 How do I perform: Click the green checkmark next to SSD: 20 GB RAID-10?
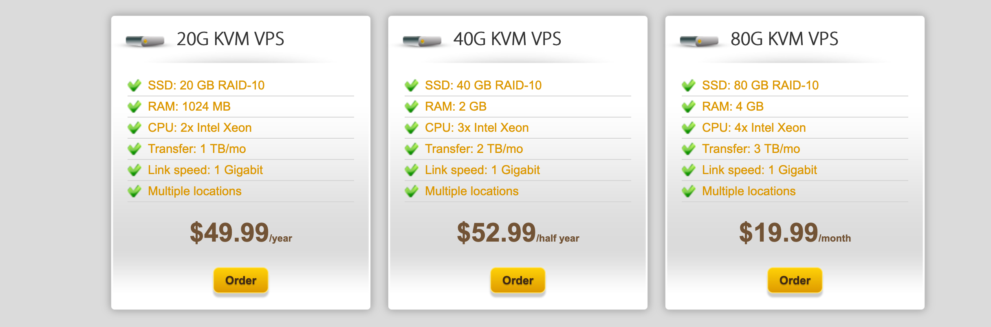coord(134,85)
